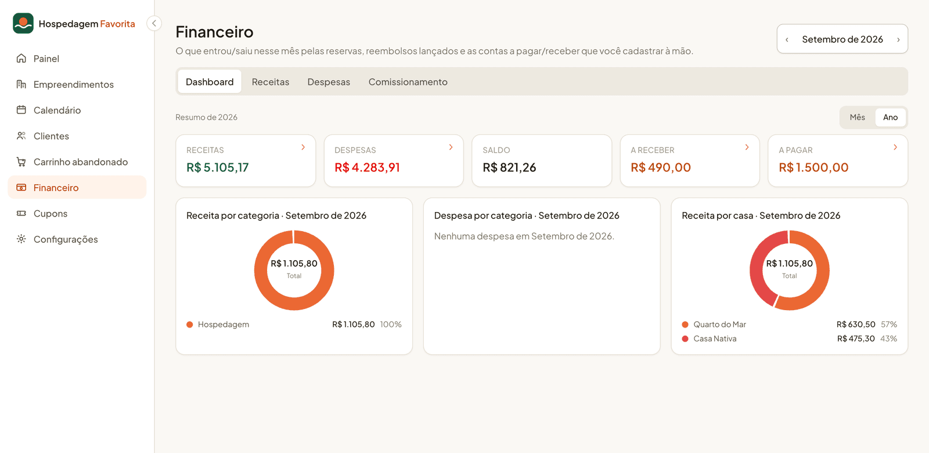This screenshot has height=453, width=929.
Task: Collapse the sidebar with the chevron button
Action: tap(154, 23)
